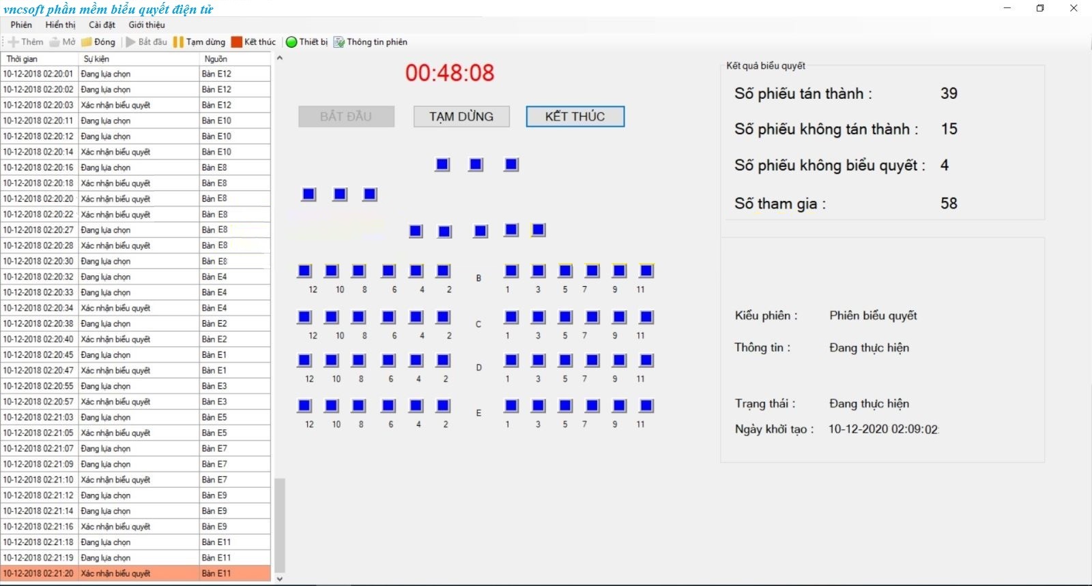Viewport: 1092px width, 586px height.
Task: Open Thông tin phiên session info icon
Action: 339,42
